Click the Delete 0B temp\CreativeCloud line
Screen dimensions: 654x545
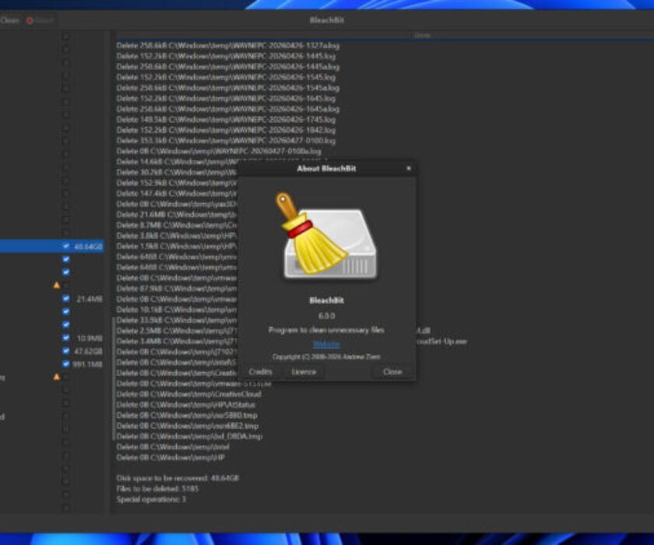click(188, 394)
